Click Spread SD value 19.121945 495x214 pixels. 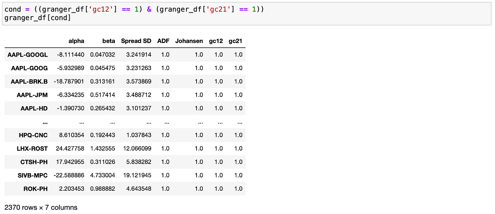click(137, 175)
